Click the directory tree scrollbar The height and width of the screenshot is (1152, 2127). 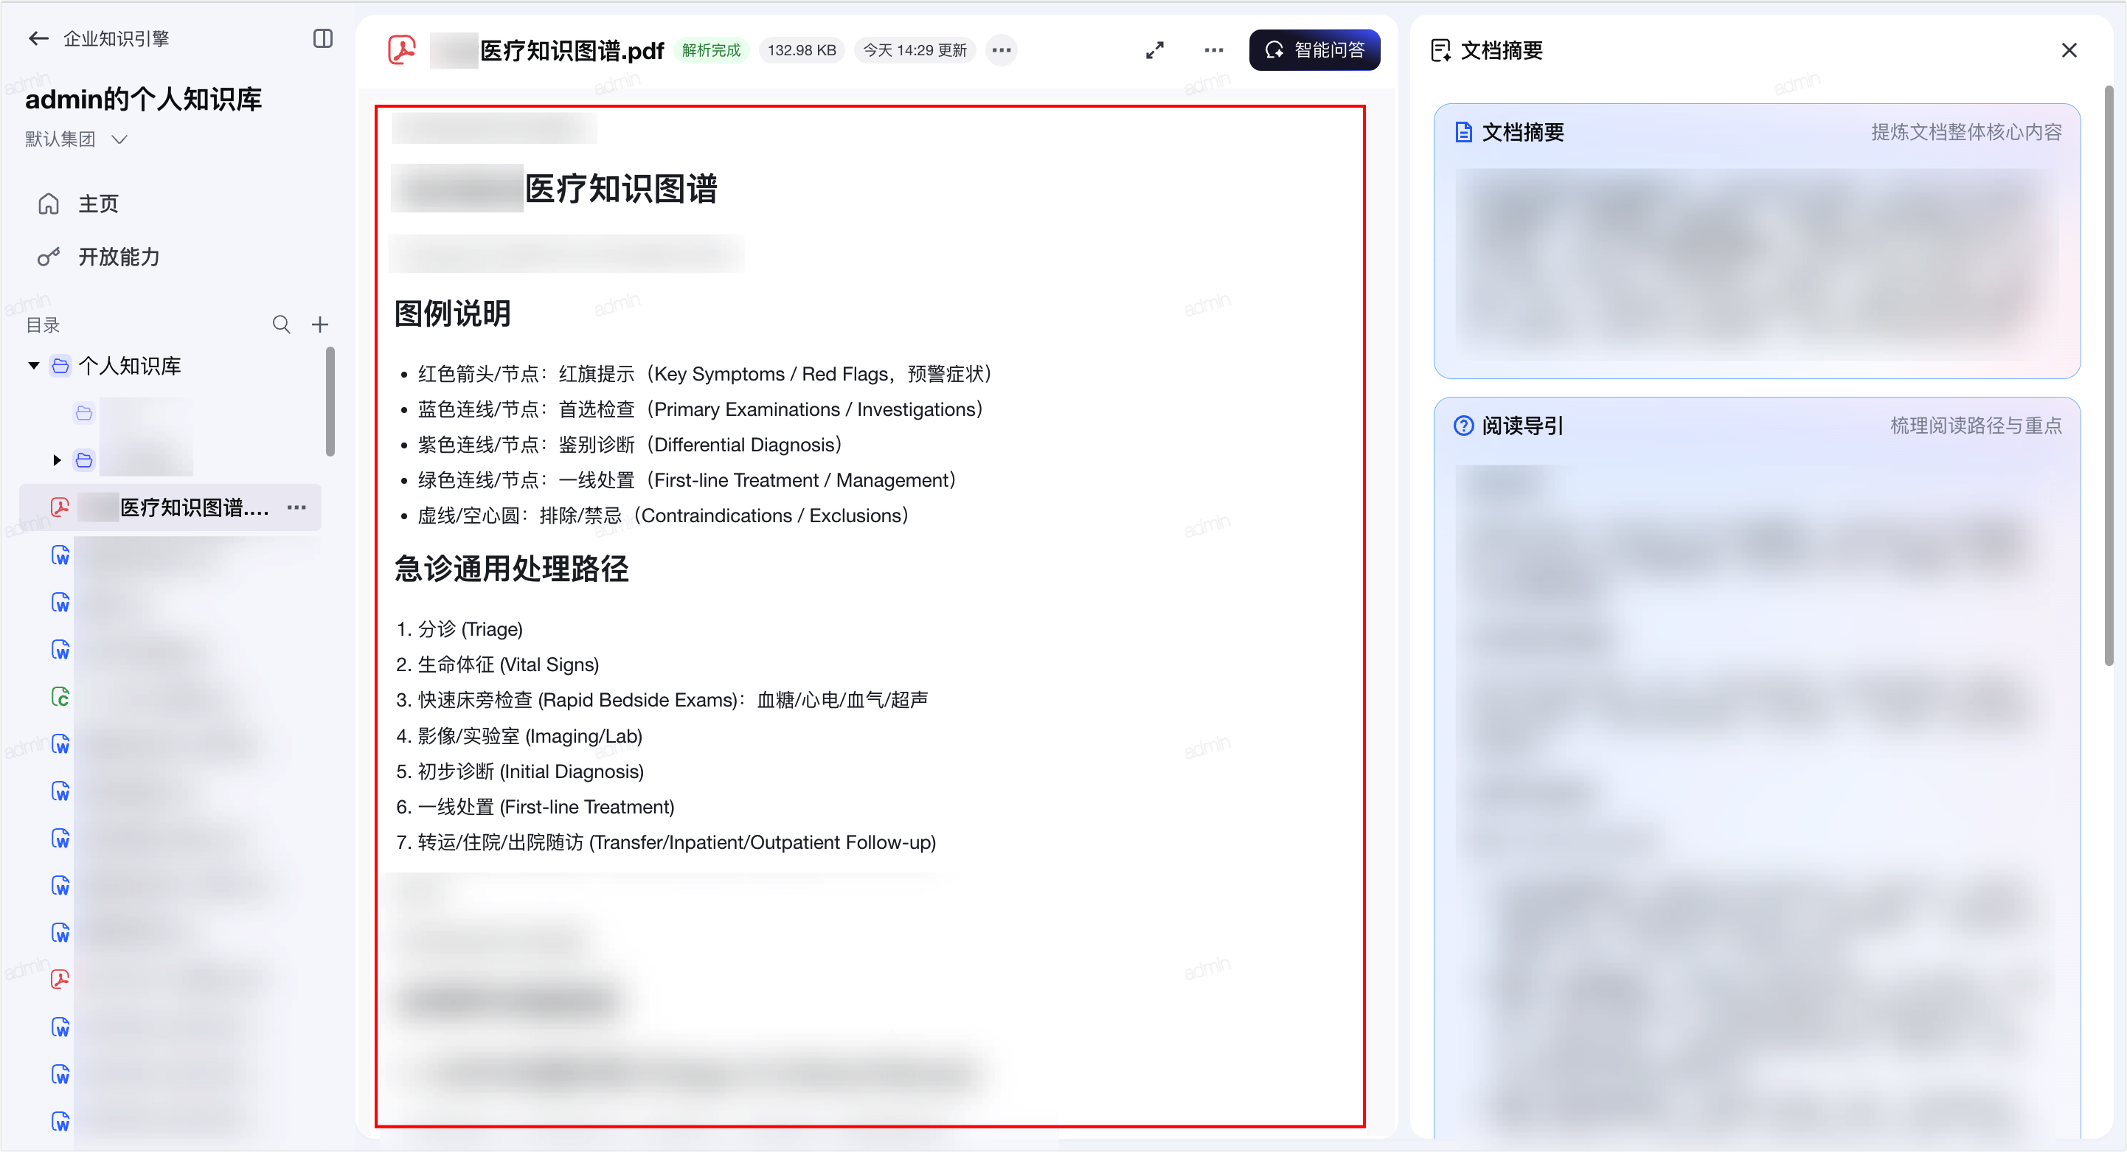[x=330, y=401]
